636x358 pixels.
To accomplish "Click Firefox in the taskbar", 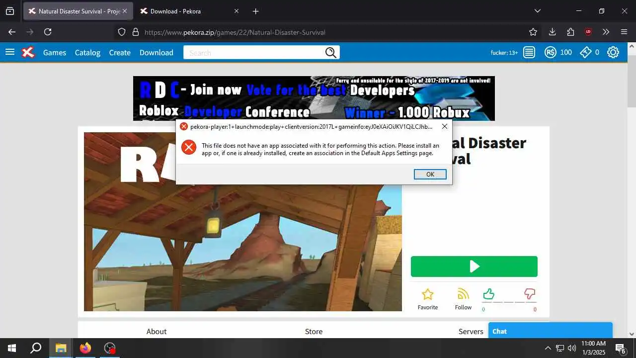I will [x=85, y=348].
